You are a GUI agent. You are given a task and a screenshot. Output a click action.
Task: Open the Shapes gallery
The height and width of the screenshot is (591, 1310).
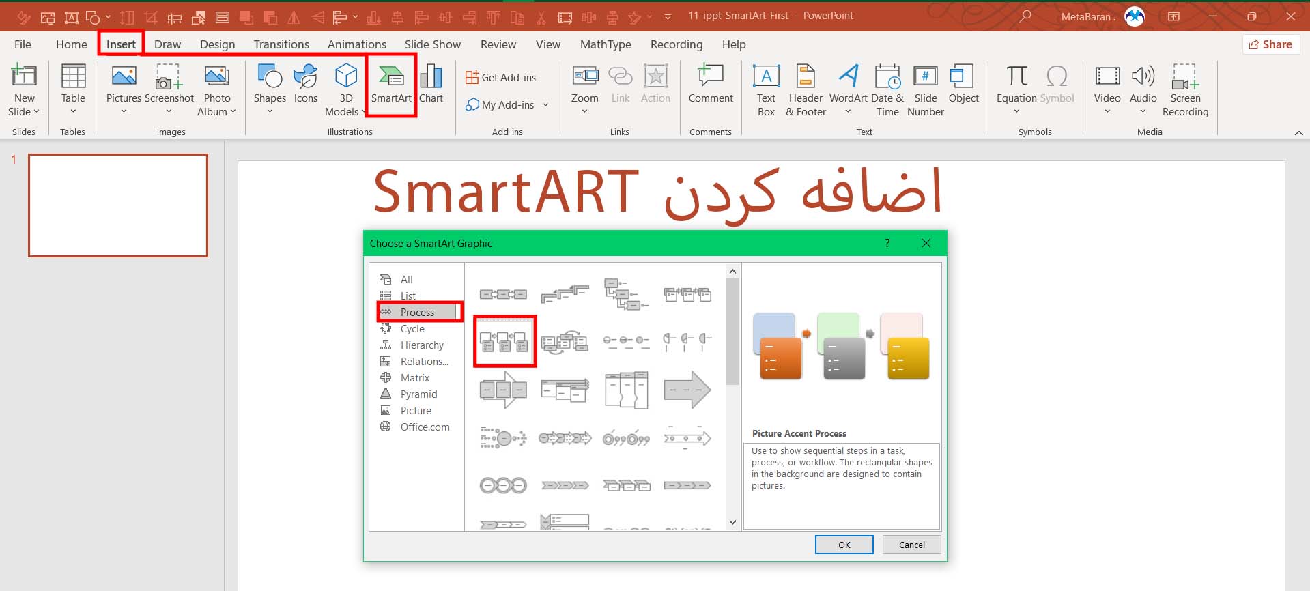coord(270,89)
